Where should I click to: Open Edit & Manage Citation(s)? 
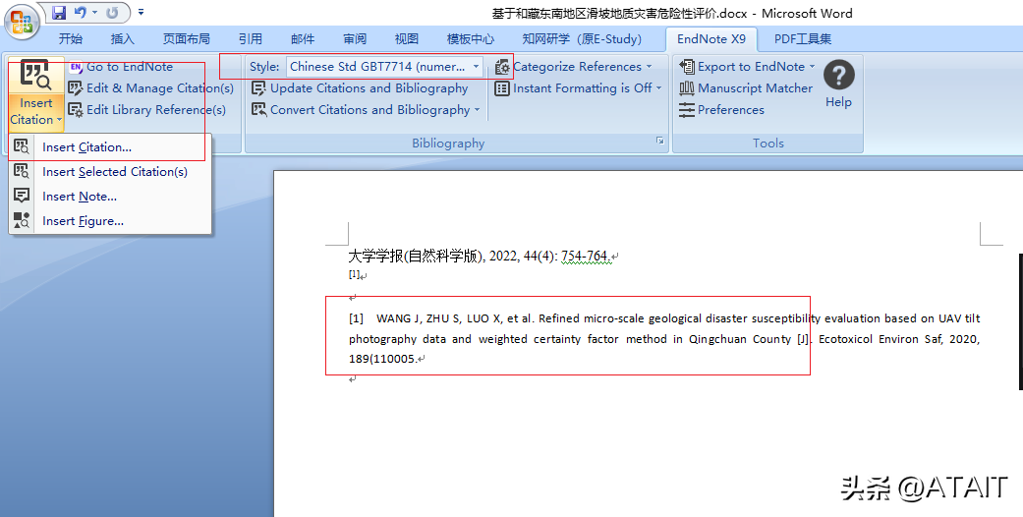(150, 88)
